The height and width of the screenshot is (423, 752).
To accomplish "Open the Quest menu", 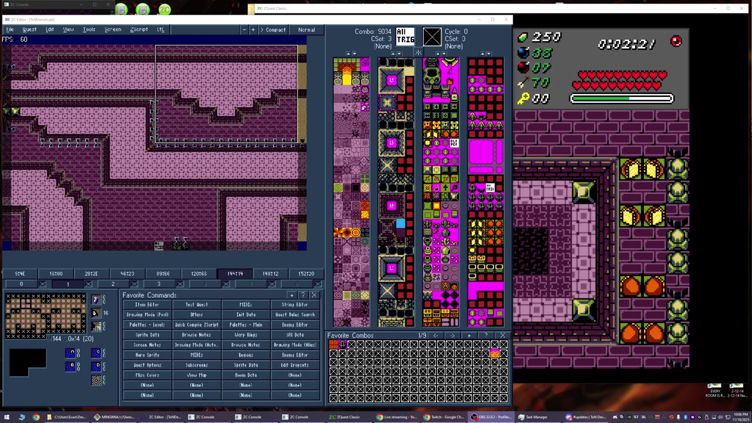I will (29, 29).
